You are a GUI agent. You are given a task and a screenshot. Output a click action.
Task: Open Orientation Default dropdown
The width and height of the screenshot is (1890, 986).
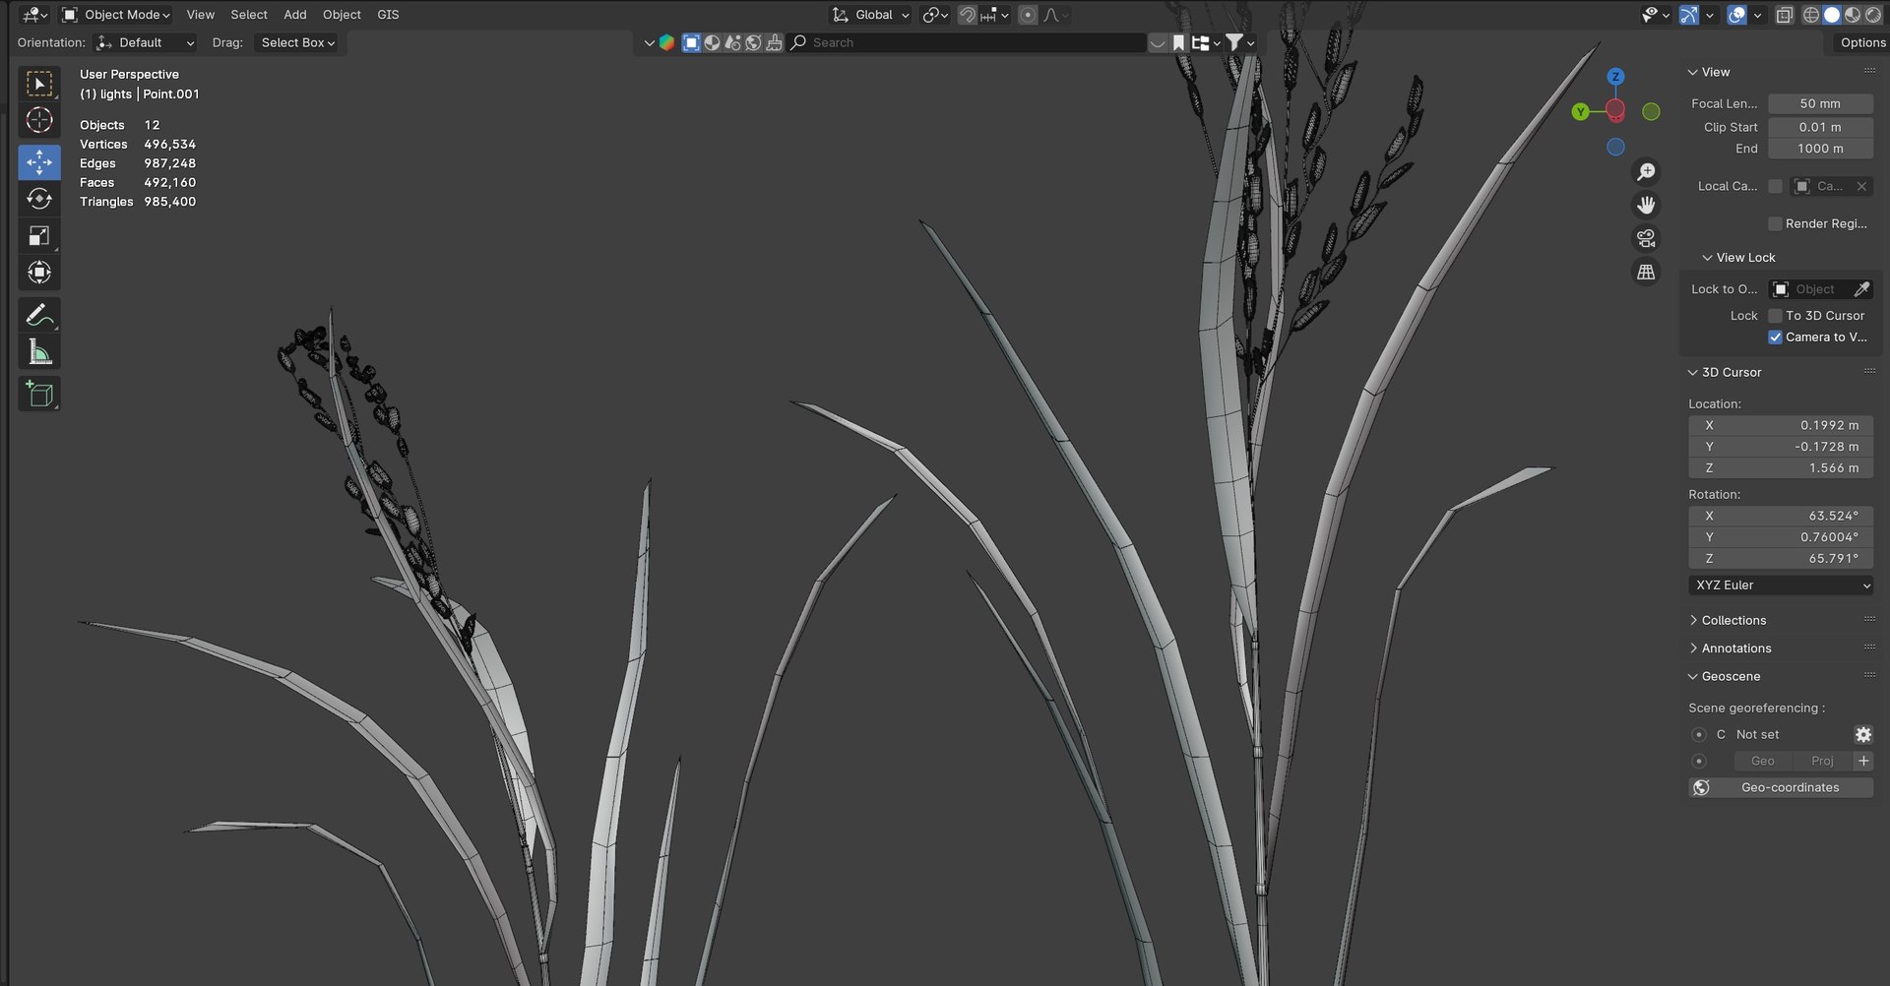[x=146, y=43]
